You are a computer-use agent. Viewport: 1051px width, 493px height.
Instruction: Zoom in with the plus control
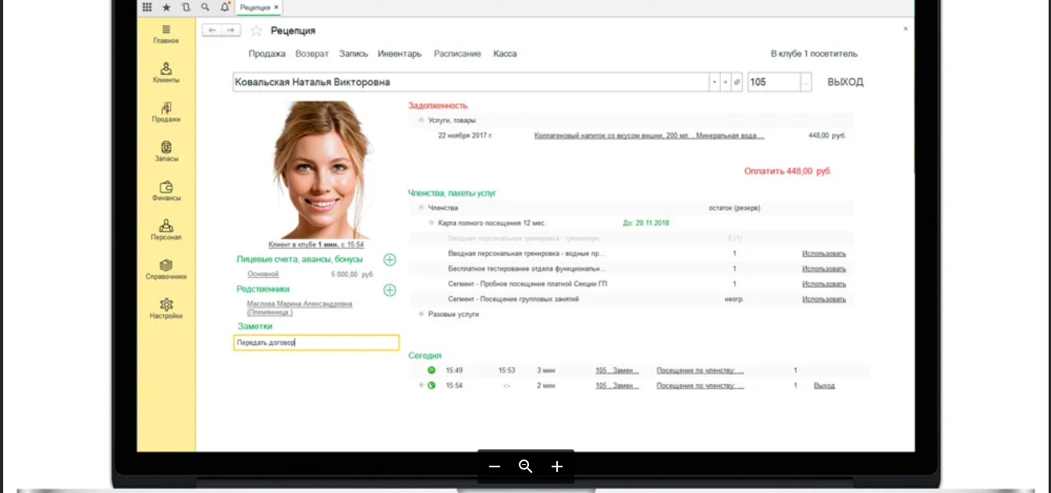[x=556, y=467]
